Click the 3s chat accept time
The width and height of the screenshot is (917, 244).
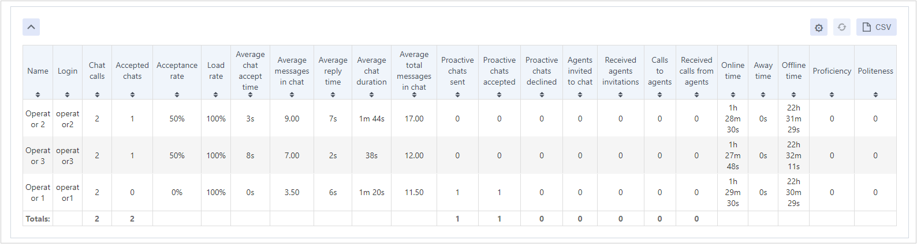(250, 119)
